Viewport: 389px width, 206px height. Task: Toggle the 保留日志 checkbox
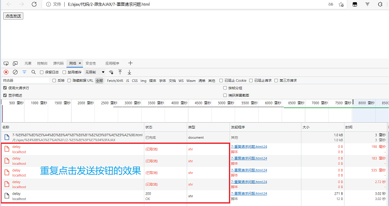[42, 72]
